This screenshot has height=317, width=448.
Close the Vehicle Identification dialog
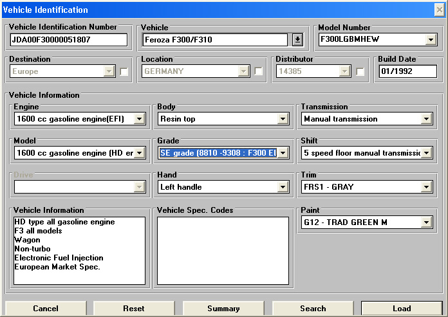[439, 10]
